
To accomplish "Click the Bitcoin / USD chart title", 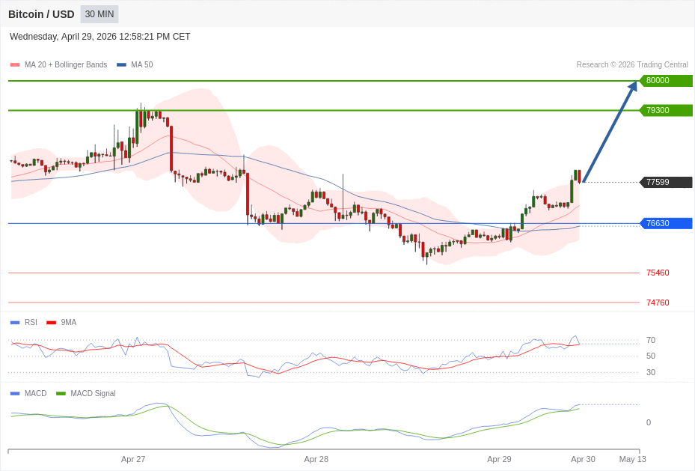I will (x=41, y=14).
